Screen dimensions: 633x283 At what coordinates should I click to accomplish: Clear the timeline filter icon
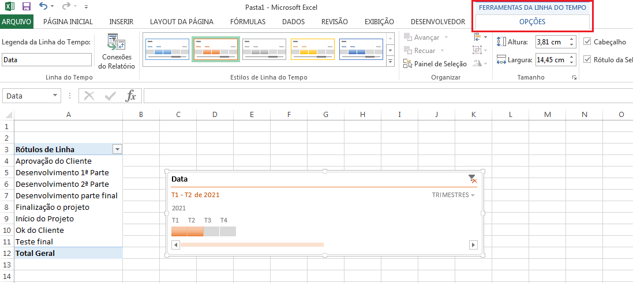click(x=473, y=179)
